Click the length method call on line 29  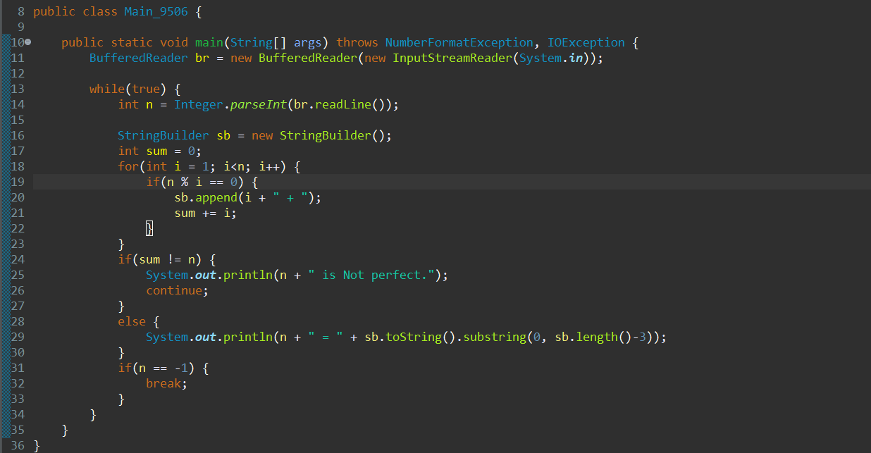[597, 337]
